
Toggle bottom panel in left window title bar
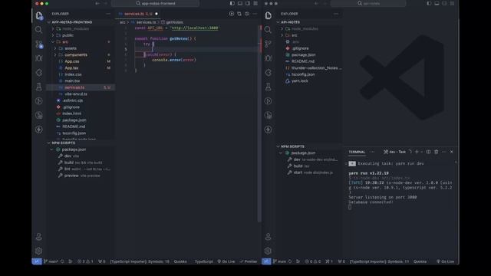[240, 3]
